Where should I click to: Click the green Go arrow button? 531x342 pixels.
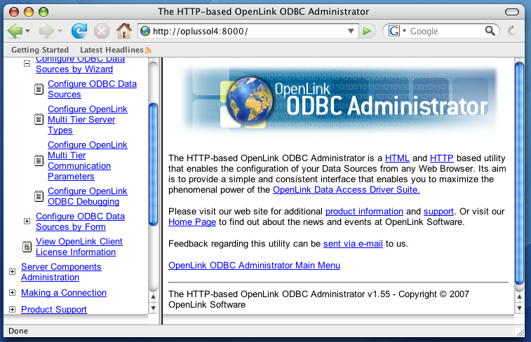[x=367, y=31]
